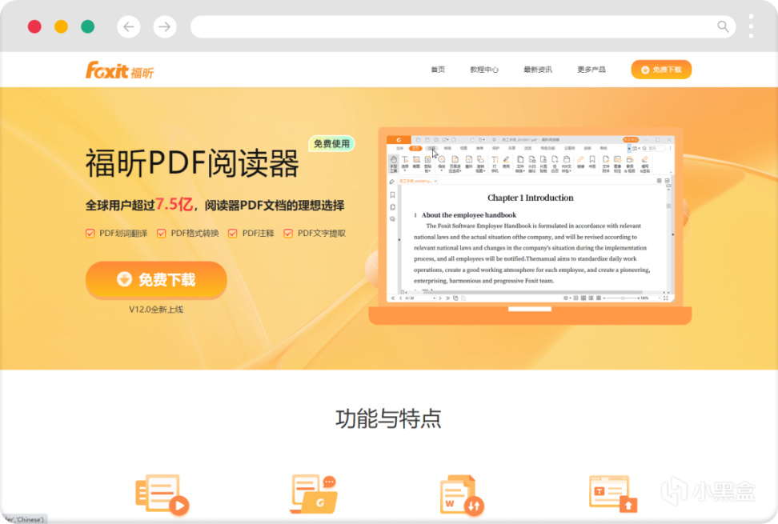This screenshot has height=524, width=778.
Task: Open 首页 in the site navigation
Action: (438, 70)
